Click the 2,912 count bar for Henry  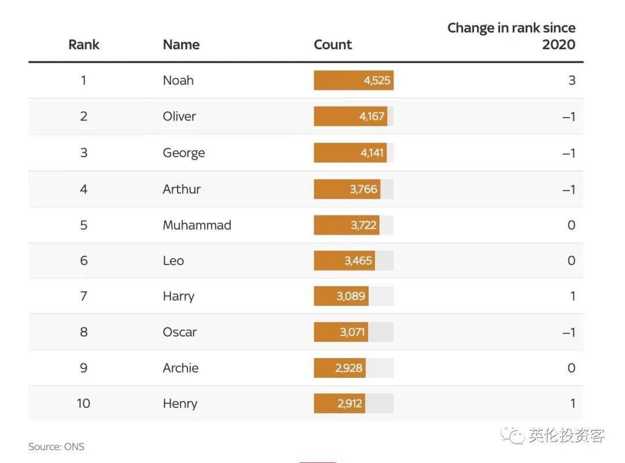pyautogui.click(x=339, y=404)
